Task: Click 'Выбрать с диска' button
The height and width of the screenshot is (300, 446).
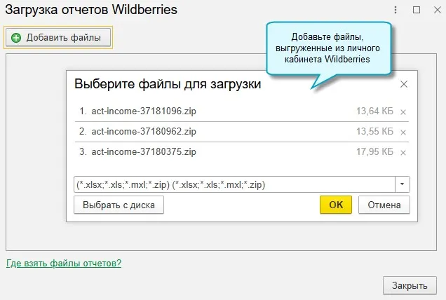Action: pos(119,205)
